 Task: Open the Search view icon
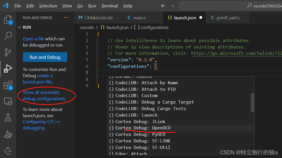8,36
